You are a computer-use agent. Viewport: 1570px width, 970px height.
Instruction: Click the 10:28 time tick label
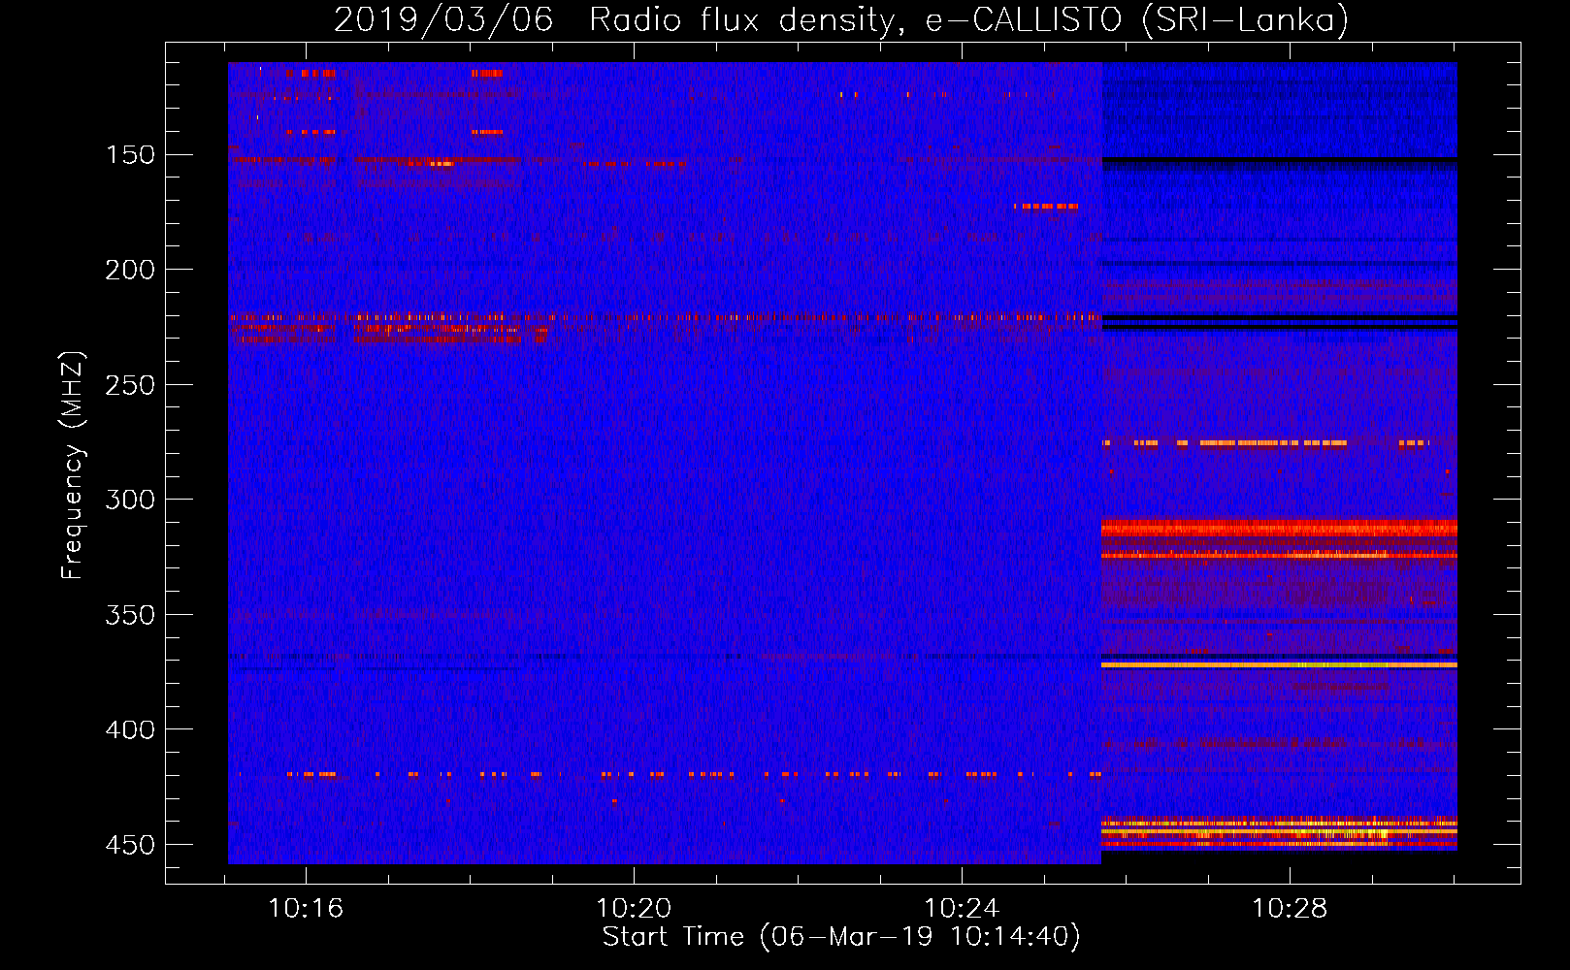pyautogui.click(x=1289, y=909)
